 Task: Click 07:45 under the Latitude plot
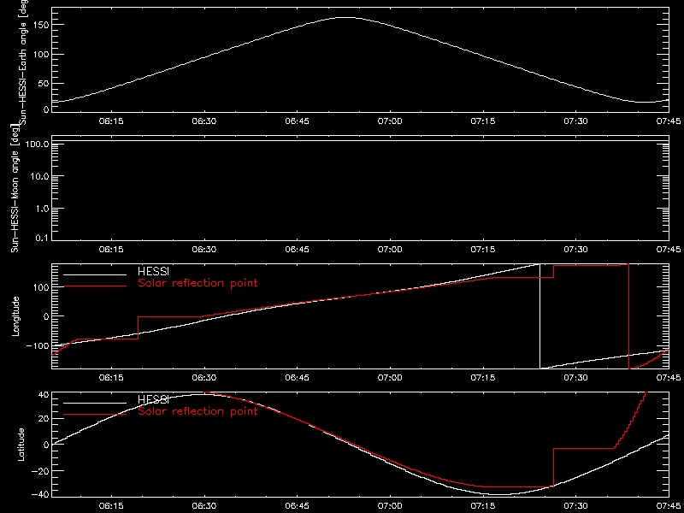(669, 506)
